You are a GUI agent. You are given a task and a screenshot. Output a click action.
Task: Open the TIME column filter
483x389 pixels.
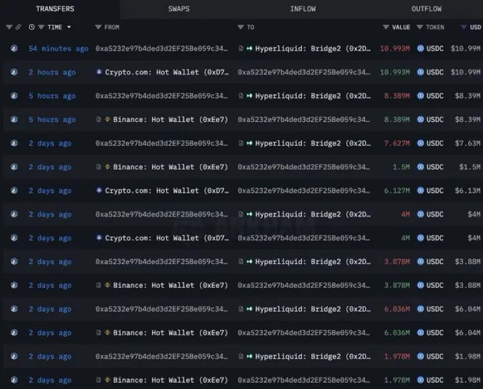41,27
